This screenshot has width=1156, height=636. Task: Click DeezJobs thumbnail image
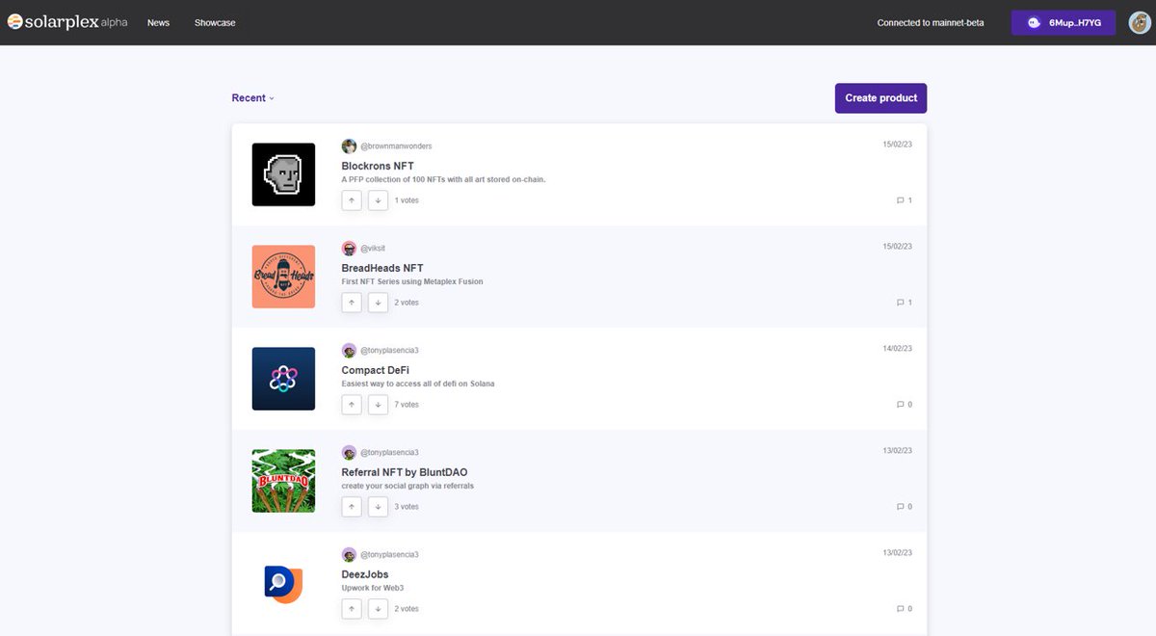[283, 583]
